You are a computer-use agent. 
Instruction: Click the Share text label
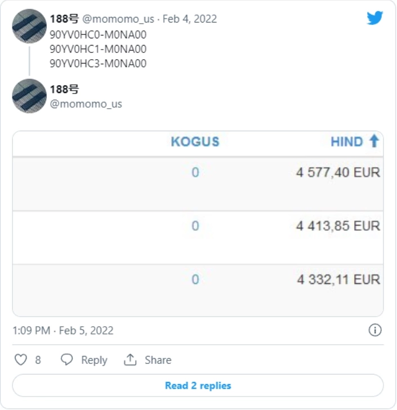(158, 360)
